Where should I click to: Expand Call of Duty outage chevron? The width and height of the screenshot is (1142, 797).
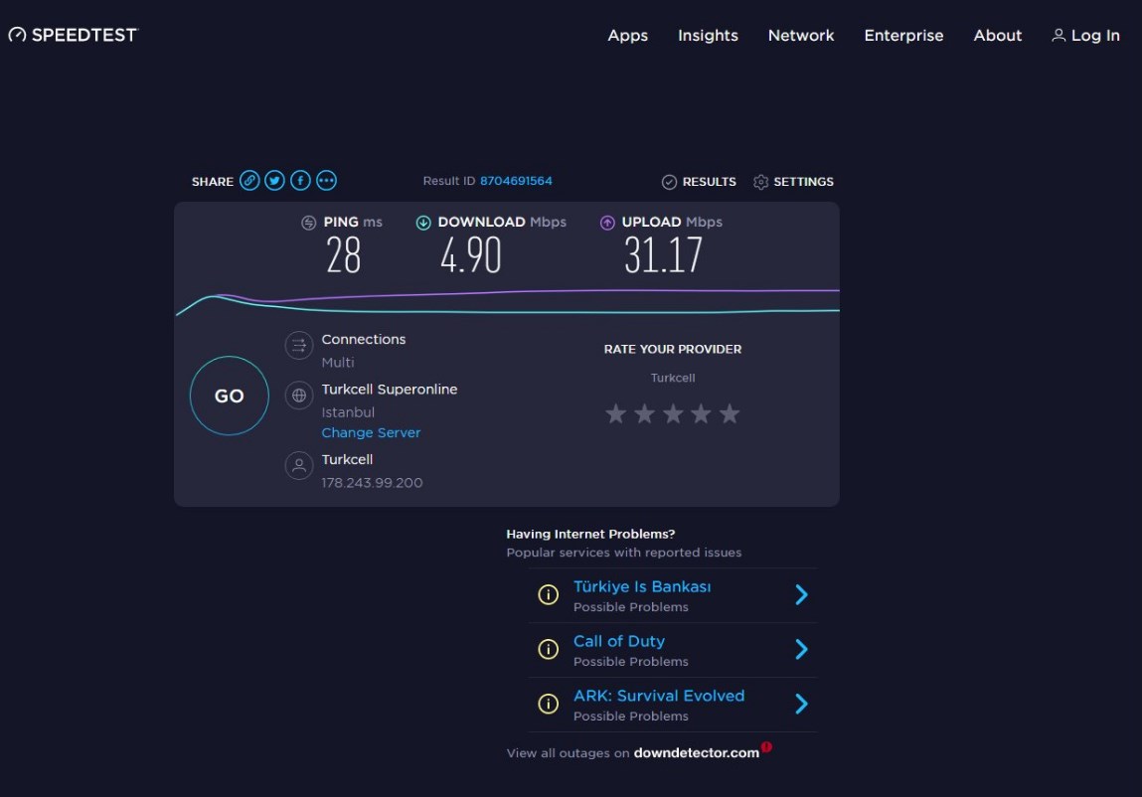[x=801, y=648]
